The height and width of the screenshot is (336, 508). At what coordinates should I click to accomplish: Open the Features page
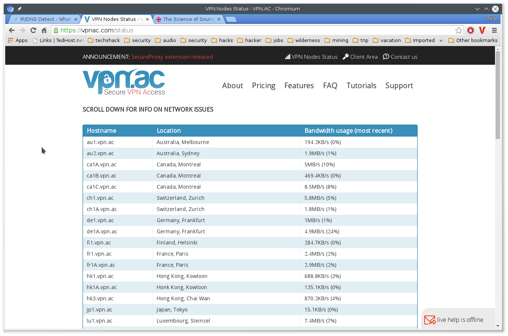tap(299, 86)
